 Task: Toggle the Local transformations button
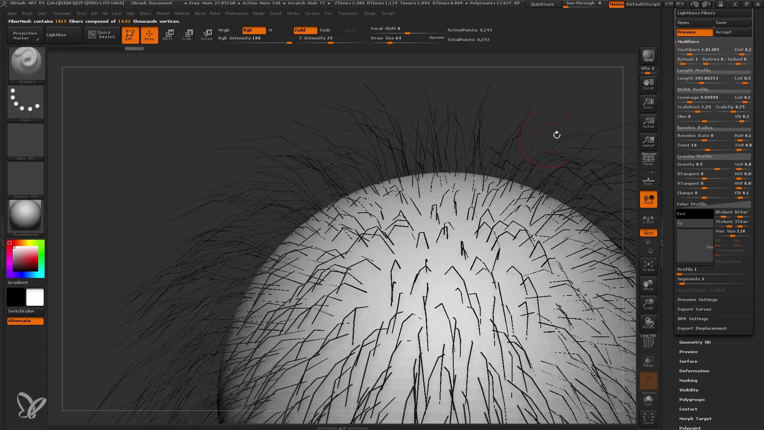648,199
